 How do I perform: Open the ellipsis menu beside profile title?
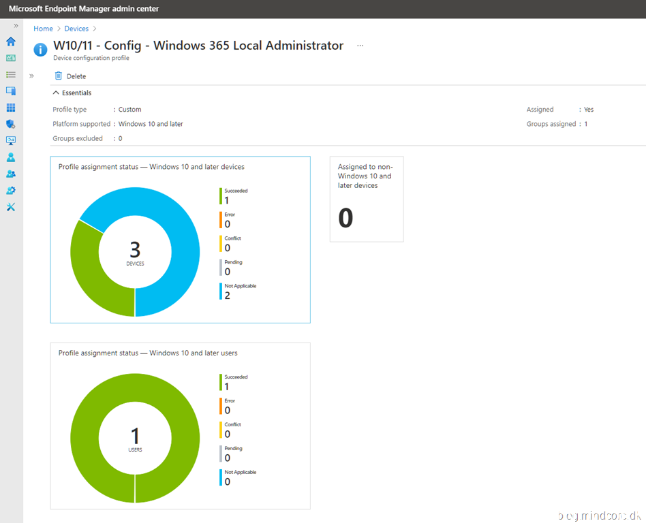(360, 46)
